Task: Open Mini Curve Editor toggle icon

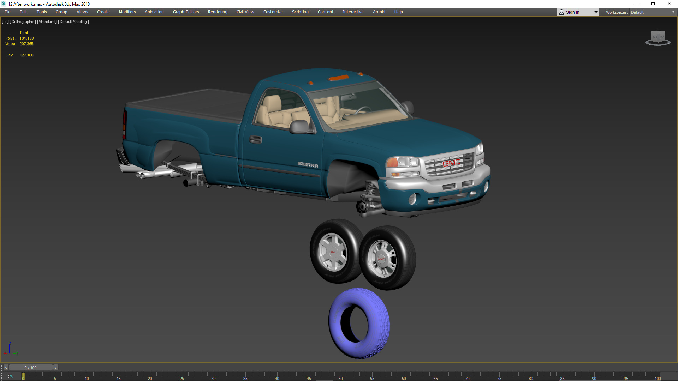Action: (11, 376)
